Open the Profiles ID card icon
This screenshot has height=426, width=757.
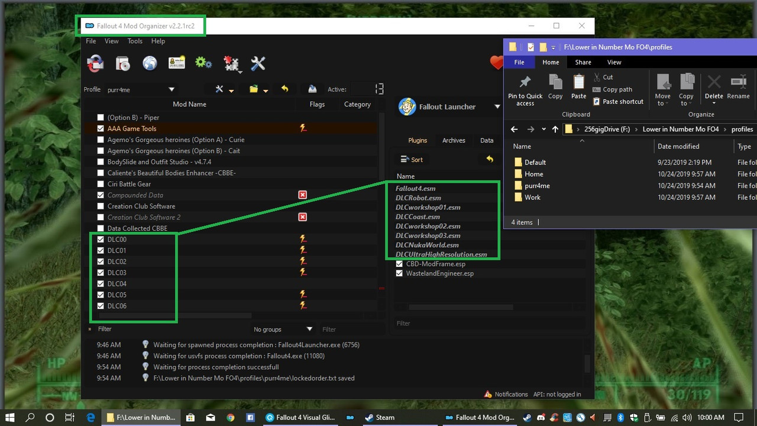click(176, 63)
